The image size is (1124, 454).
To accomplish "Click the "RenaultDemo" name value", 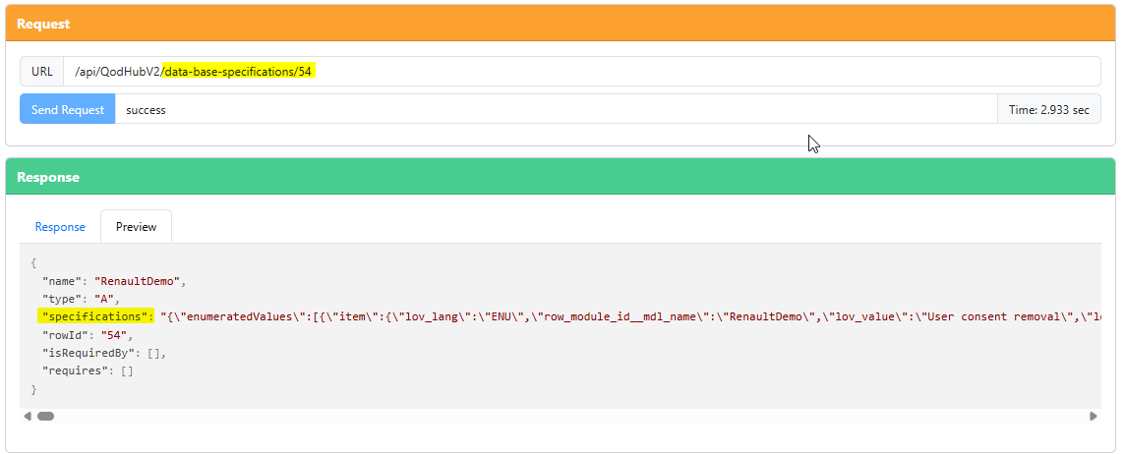I will (137, 281).
